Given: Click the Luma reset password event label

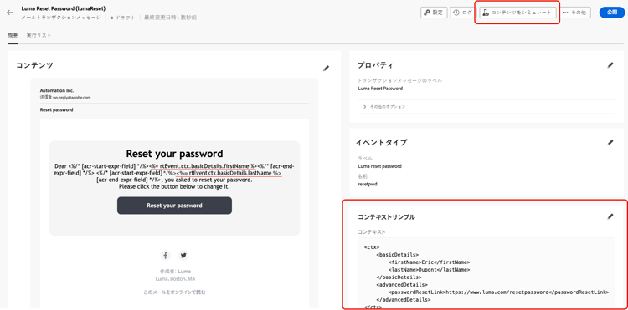Looking at the screenshot, I should (x=379, y=166).
